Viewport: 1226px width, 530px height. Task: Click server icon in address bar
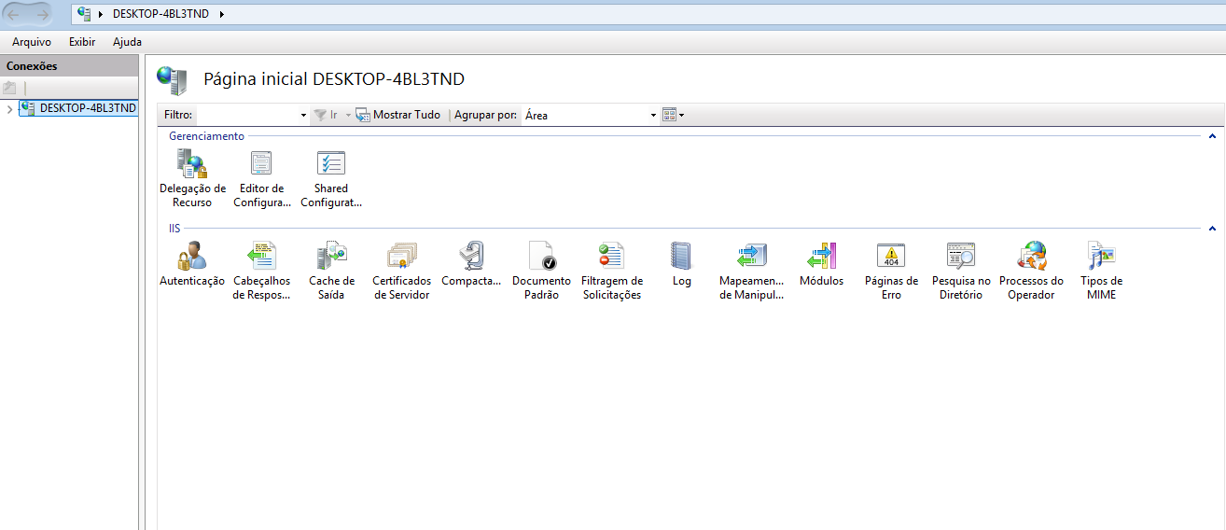pos(85,14)
